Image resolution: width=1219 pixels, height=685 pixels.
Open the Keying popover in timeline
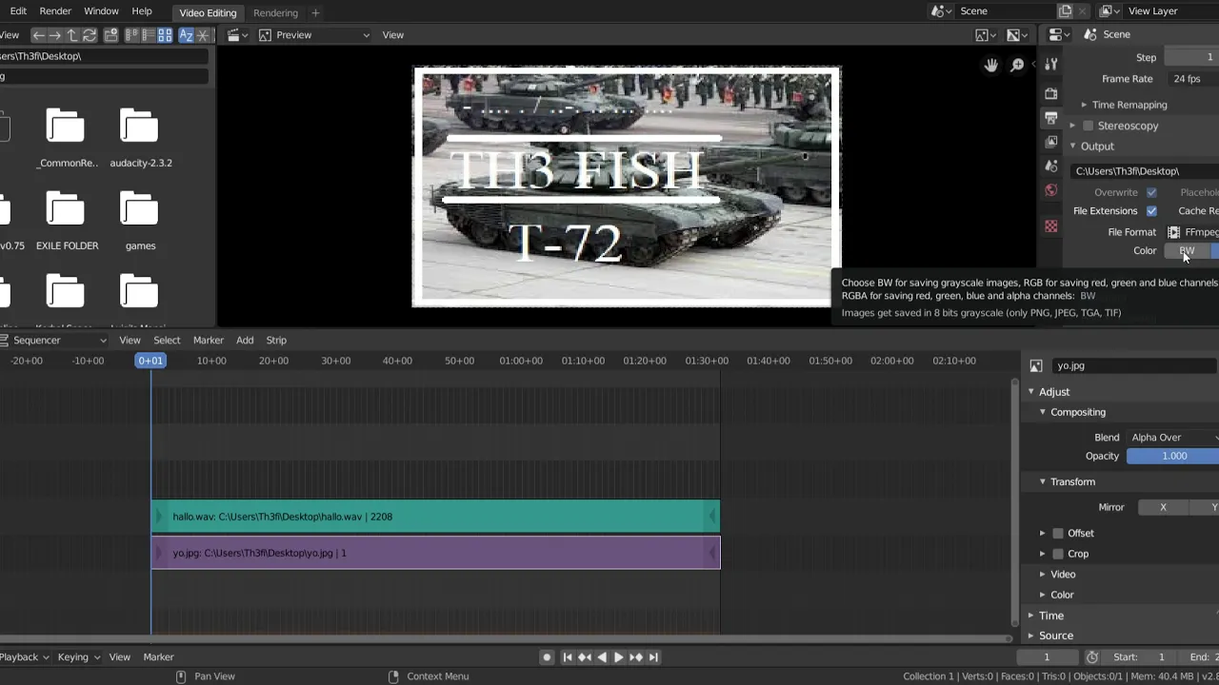coord(78,657)
